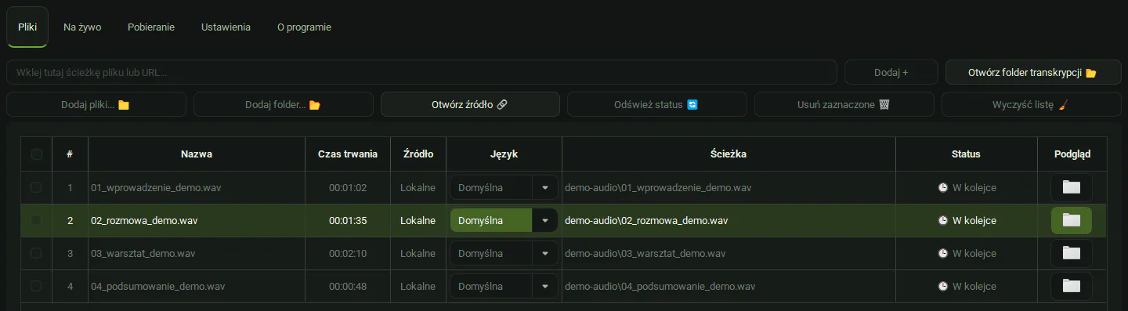Click duration value 00:02:10
The image size is (1128, 311).
[x=348, y=254]
